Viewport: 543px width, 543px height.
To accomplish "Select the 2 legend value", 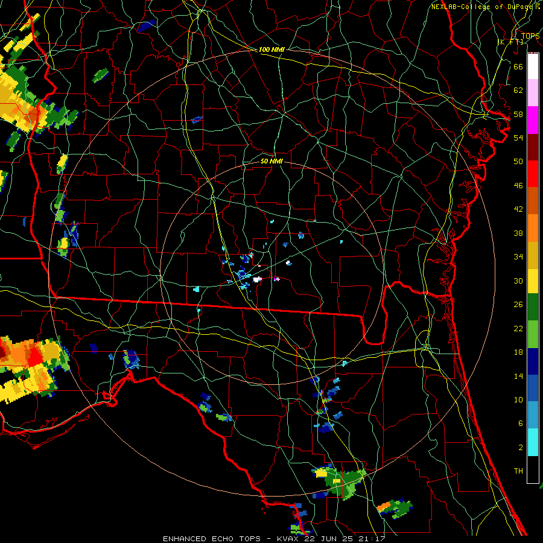I will pyautogui.click(x=520, y=448).
